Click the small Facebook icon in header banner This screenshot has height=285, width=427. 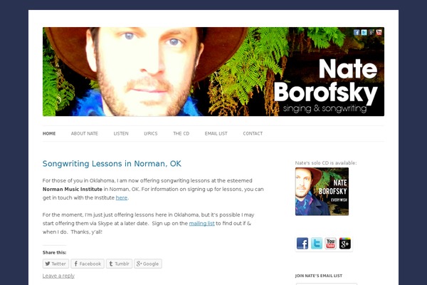tap(357, 33)
